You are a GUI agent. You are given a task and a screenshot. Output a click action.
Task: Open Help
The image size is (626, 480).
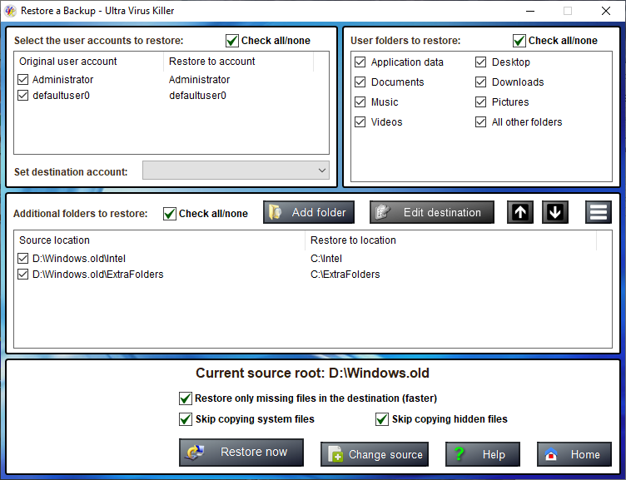pos(483,454)
